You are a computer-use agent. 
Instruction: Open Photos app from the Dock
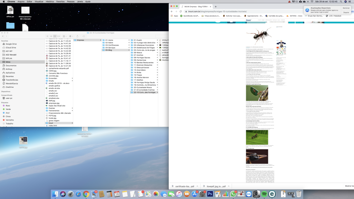(x=156, y=194)
